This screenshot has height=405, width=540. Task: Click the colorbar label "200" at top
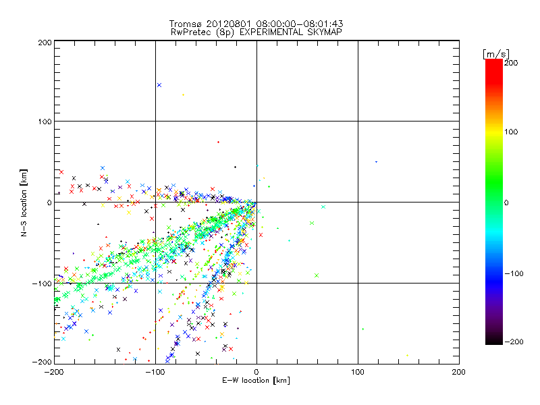(511, 63)
